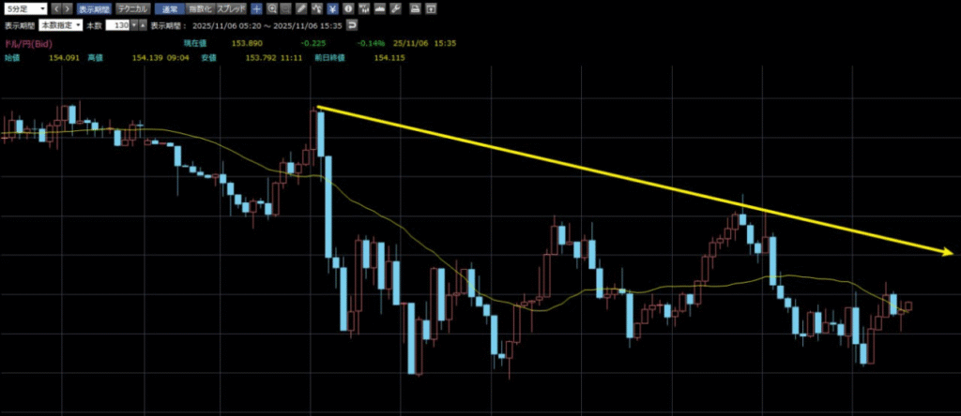
Task: Select the スプレッド mode tab
Action: click(x=231, y=8)
